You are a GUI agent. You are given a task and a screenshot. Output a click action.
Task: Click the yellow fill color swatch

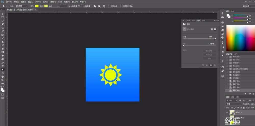(x=37, y=6)
